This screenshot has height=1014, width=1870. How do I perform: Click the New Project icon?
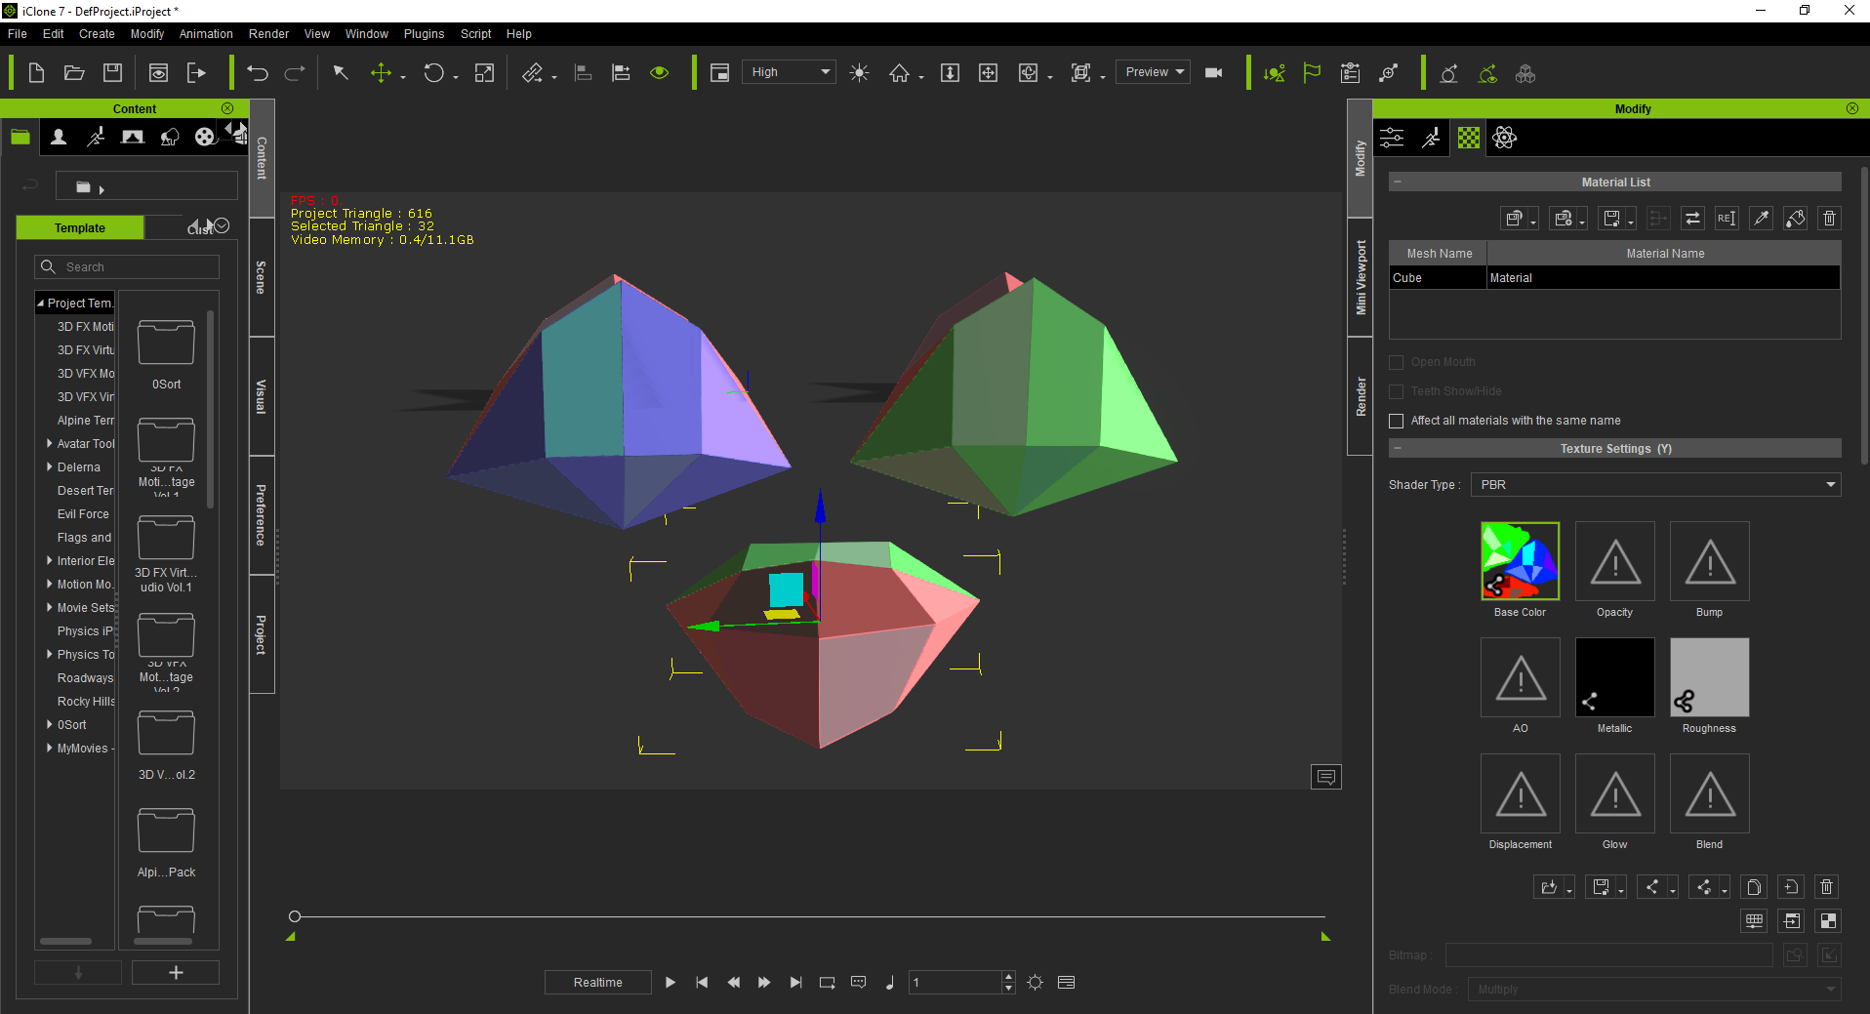36,73
